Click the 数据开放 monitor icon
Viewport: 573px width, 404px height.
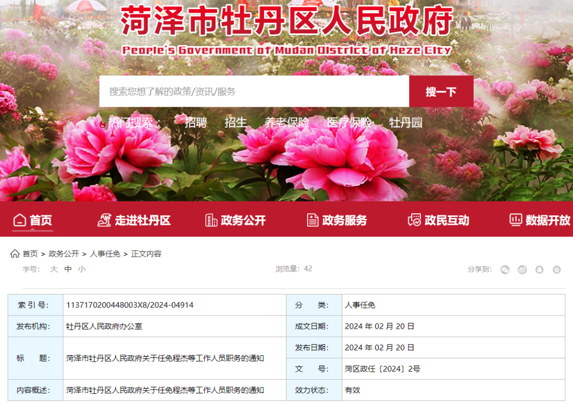[x=516, y=220]
